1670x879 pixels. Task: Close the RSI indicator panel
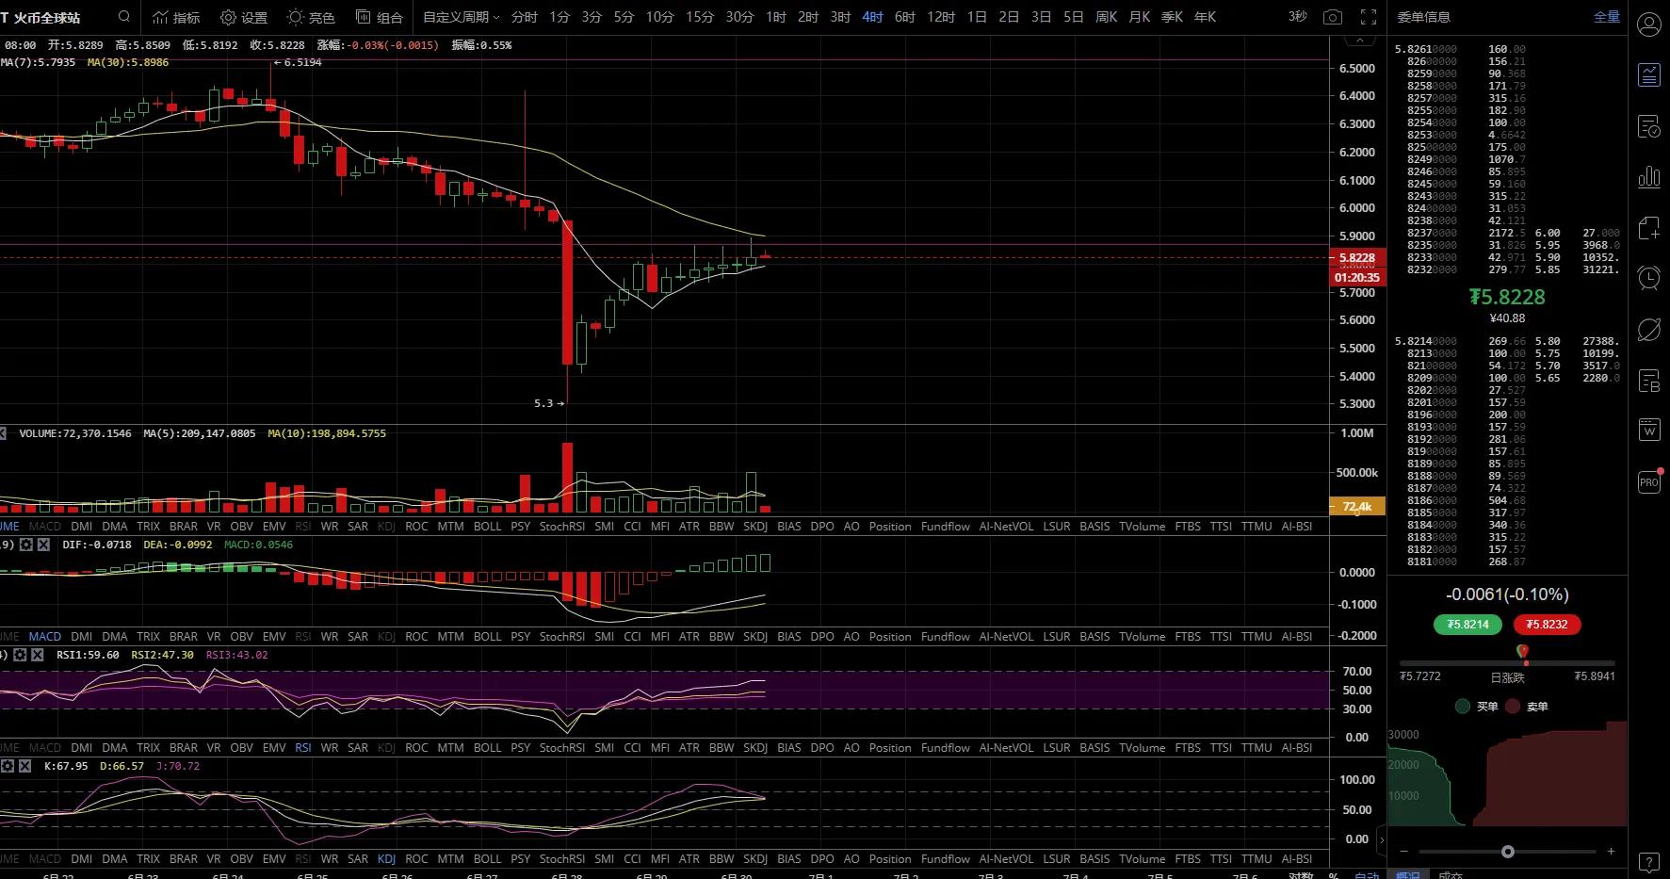point(38,655)
